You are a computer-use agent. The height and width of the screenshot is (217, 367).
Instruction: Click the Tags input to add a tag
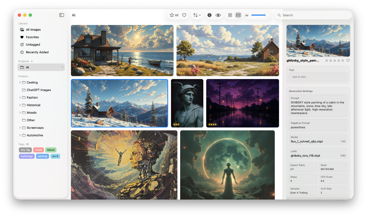(x=318, y=76)
